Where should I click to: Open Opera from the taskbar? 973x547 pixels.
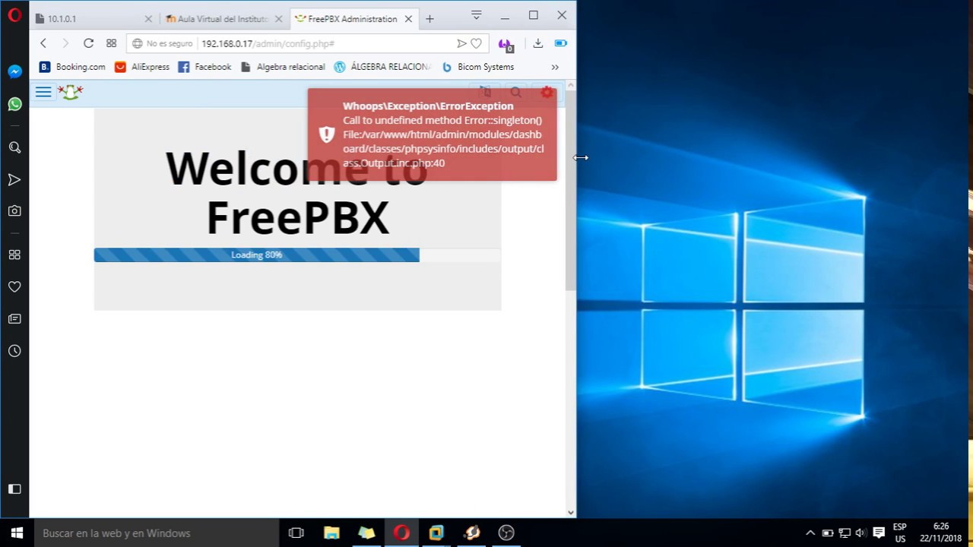point(401,533)
